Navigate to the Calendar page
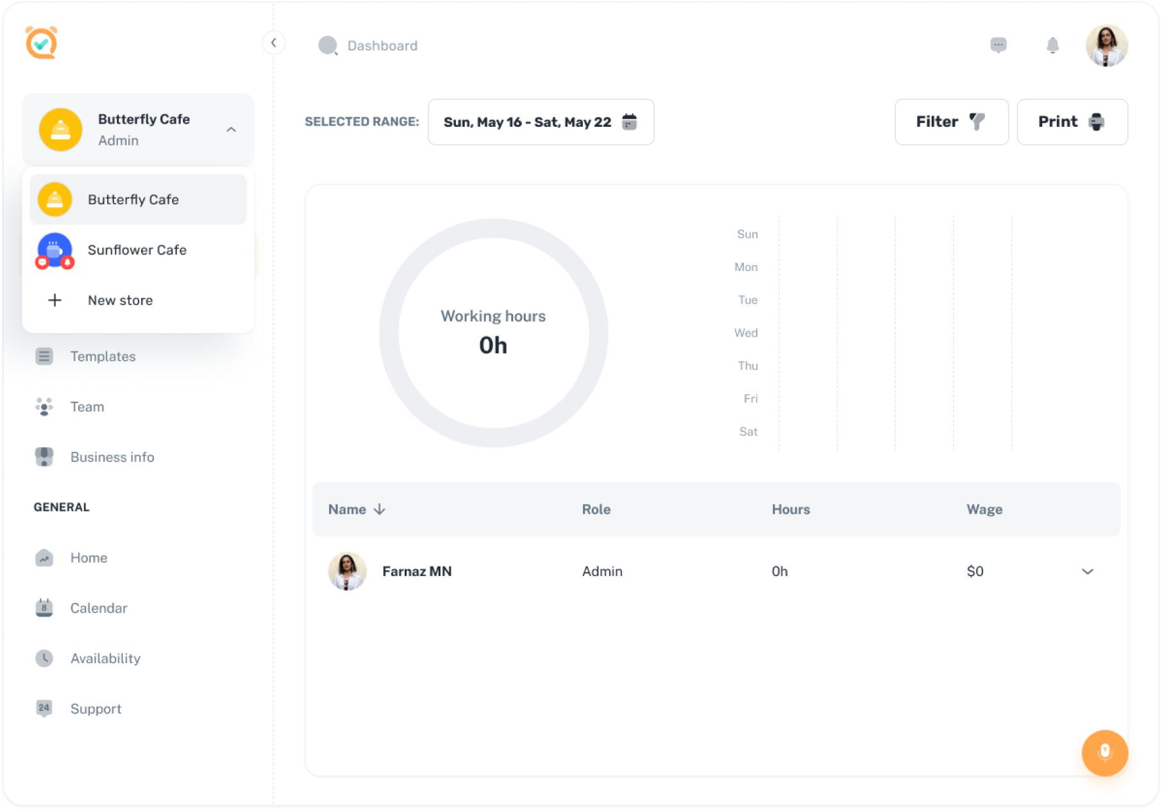This screenshot has width=1162, height=810. pos(98,607)
